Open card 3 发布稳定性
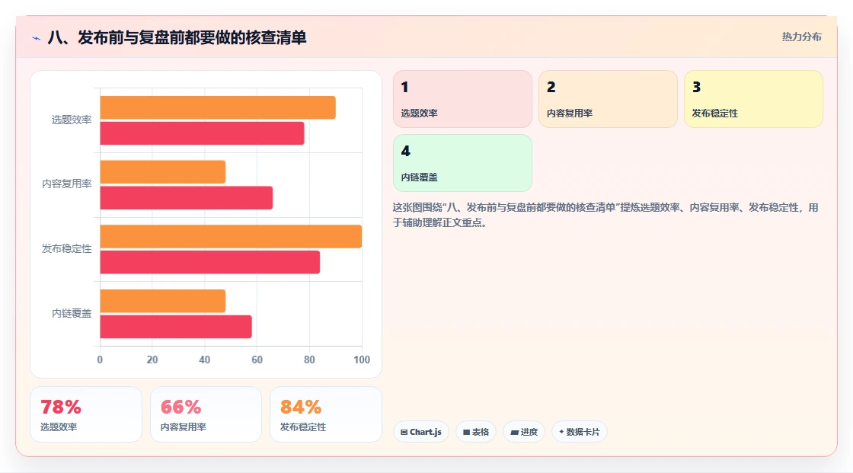 tap(753, 99)
